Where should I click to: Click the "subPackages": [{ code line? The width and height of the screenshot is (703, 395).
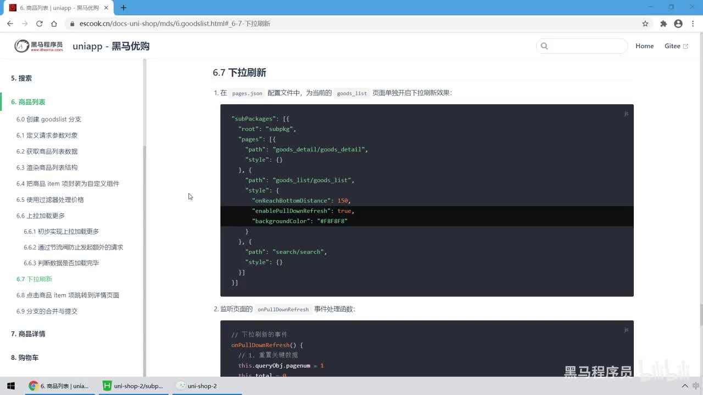coord(260,119)
